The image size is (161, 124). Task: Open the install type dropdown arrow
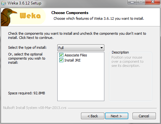click(101, 48)
